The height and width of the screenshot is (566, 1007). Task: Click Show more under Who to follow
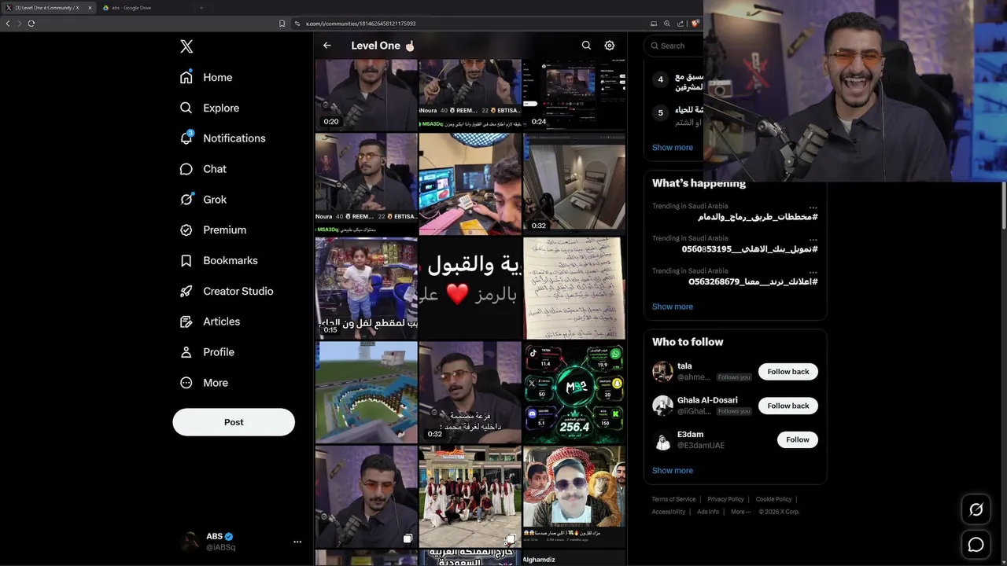click(673, 470)
